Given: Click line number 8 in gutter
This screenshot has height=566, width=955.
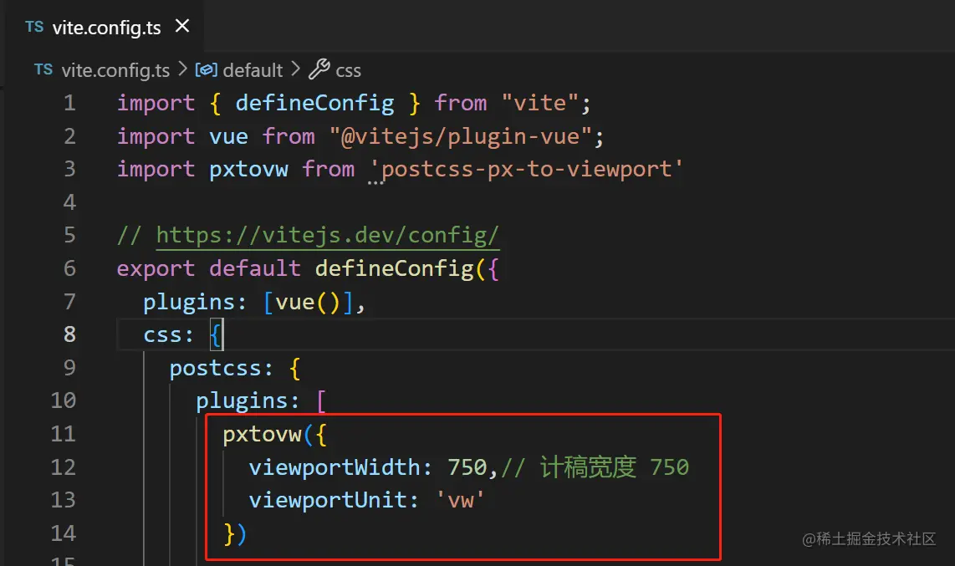Looking at the screenshot, I should point(69,334).
